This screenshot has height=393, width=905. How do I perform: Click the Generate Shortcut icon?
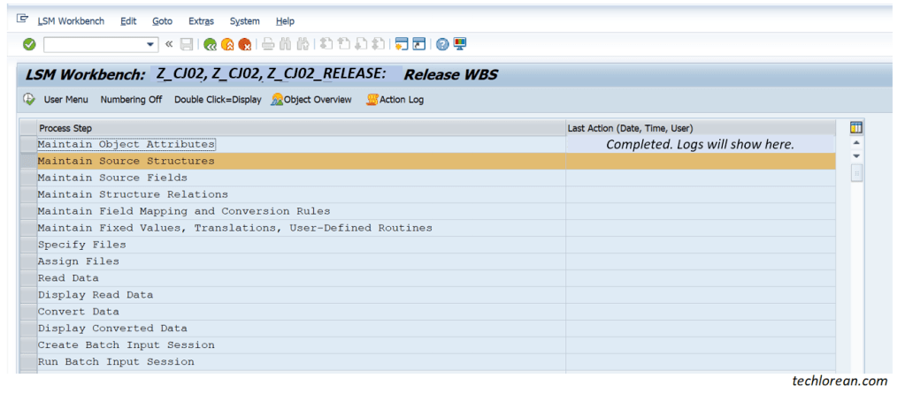[419, 44]
